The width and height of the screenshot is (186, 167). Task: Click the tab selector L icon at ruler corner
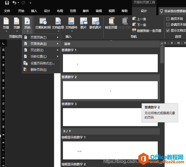point(4,44)
